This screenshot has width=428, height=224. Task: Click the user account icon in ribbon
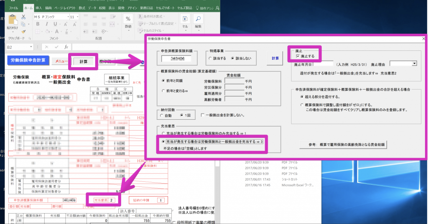217,8
